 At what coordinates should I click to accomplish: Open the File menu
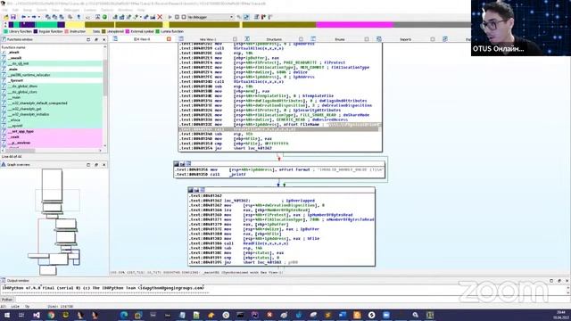point(5,10)
